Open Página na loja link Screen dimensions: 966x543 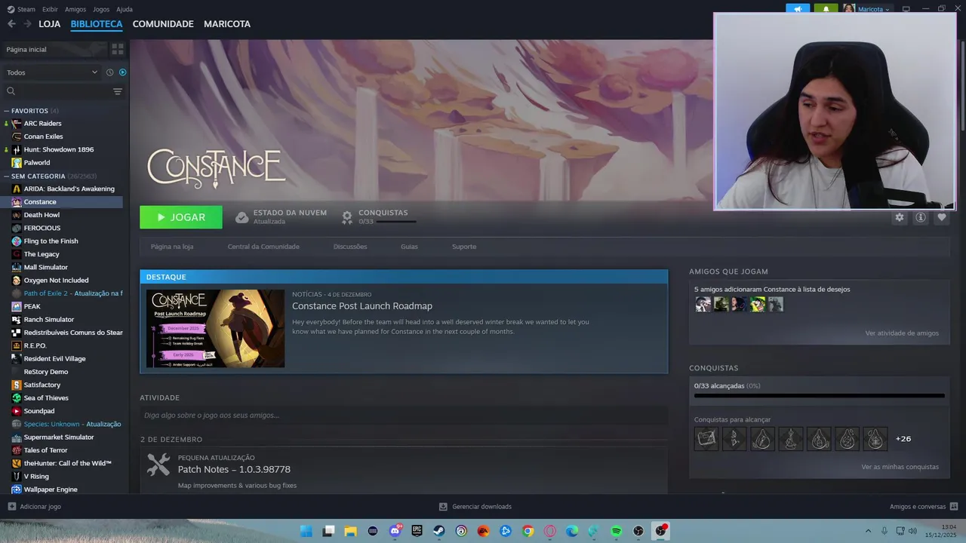[x=172, y=247]
